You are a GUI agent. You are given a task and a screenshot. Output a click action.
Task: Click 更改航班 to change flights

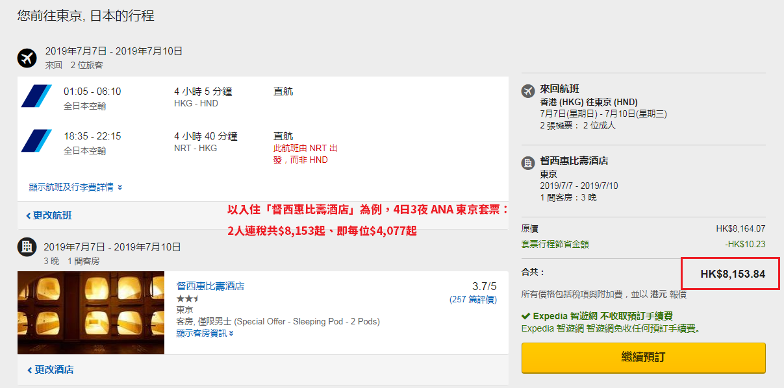pos(49,215)
